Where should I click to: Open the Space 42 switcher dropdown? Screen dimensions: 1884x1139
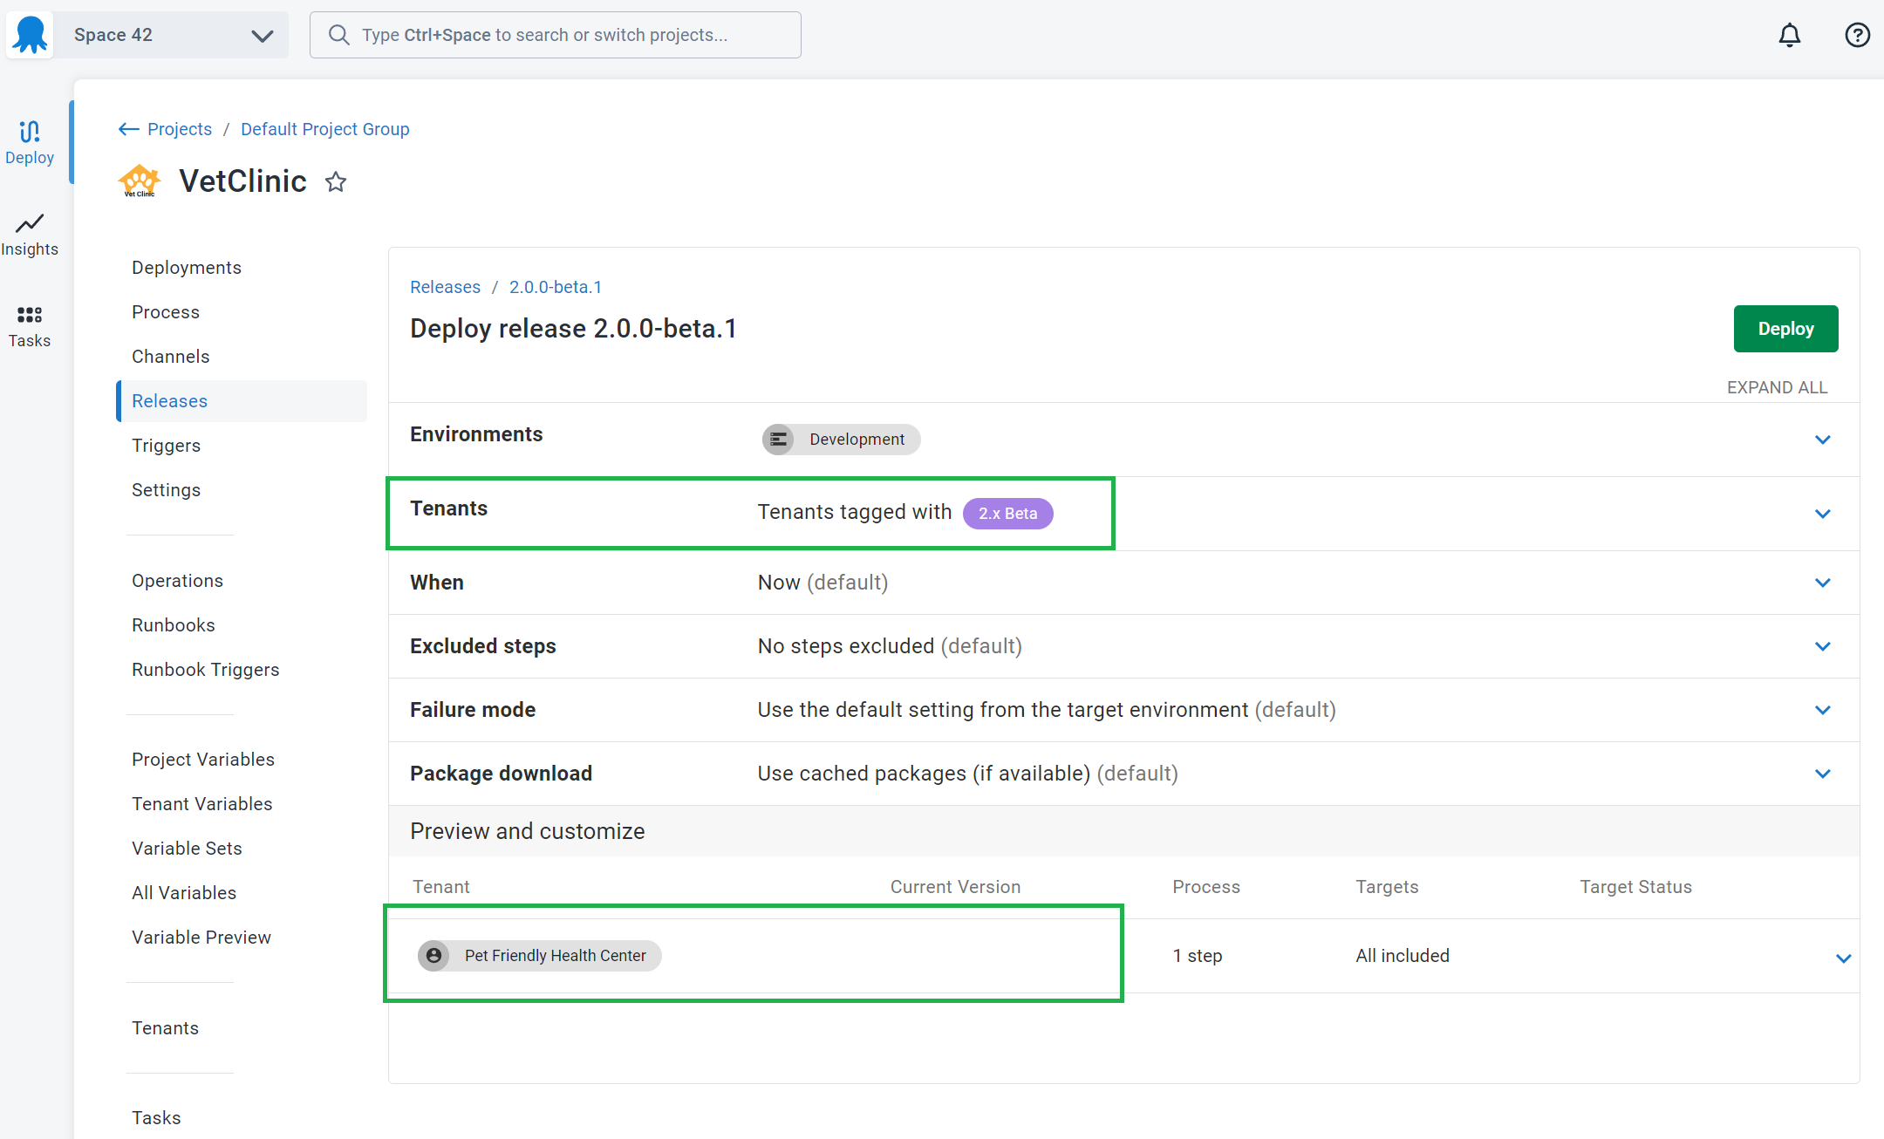pos(171,35)
